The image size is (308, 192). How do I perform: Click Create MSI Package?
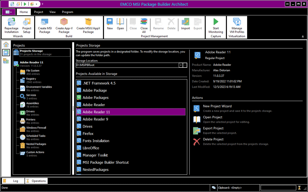coord(45,26)
